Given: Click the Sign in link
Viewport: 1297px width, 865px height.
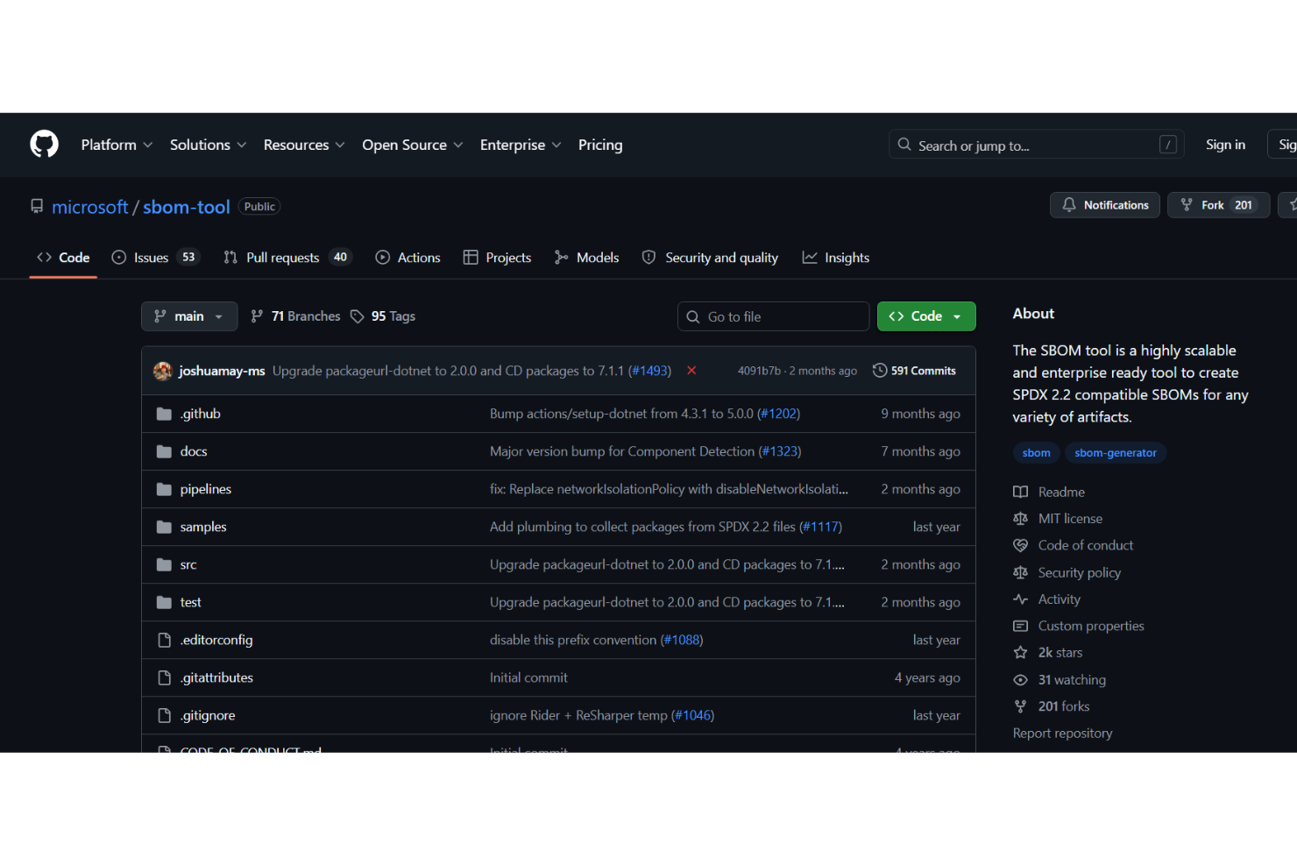Looking at the screenshot, I should pyautogui.click(x=1225, y=145).
